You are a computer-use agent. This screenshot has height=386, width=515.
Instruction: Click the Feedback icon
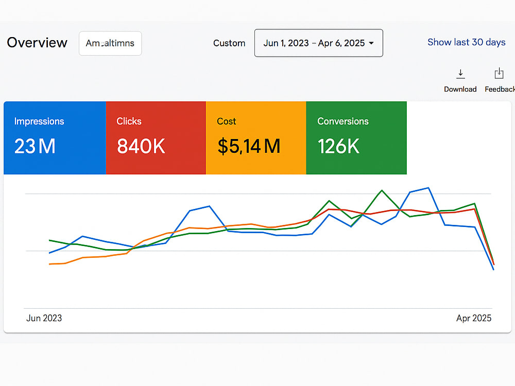(499, 73)
